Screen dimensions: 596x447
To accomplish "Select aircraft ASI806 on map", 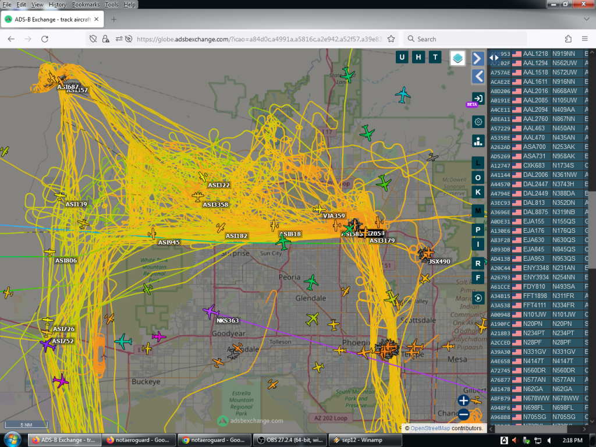I will 49,253.
